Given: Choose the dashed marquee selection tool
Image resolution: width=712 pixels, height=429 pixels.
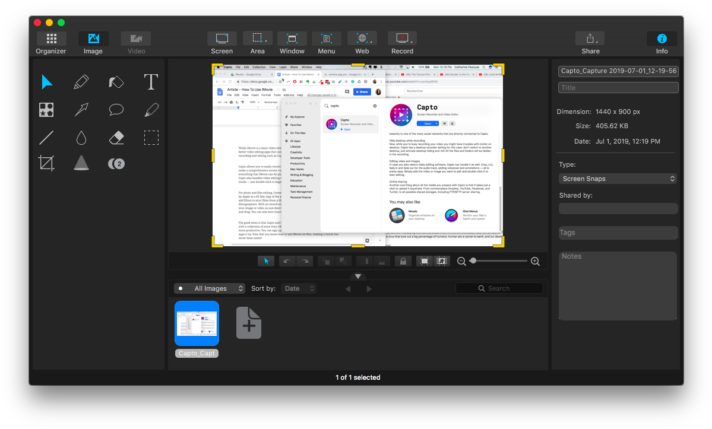Looking at the screenshot, I should coord(151,138).
